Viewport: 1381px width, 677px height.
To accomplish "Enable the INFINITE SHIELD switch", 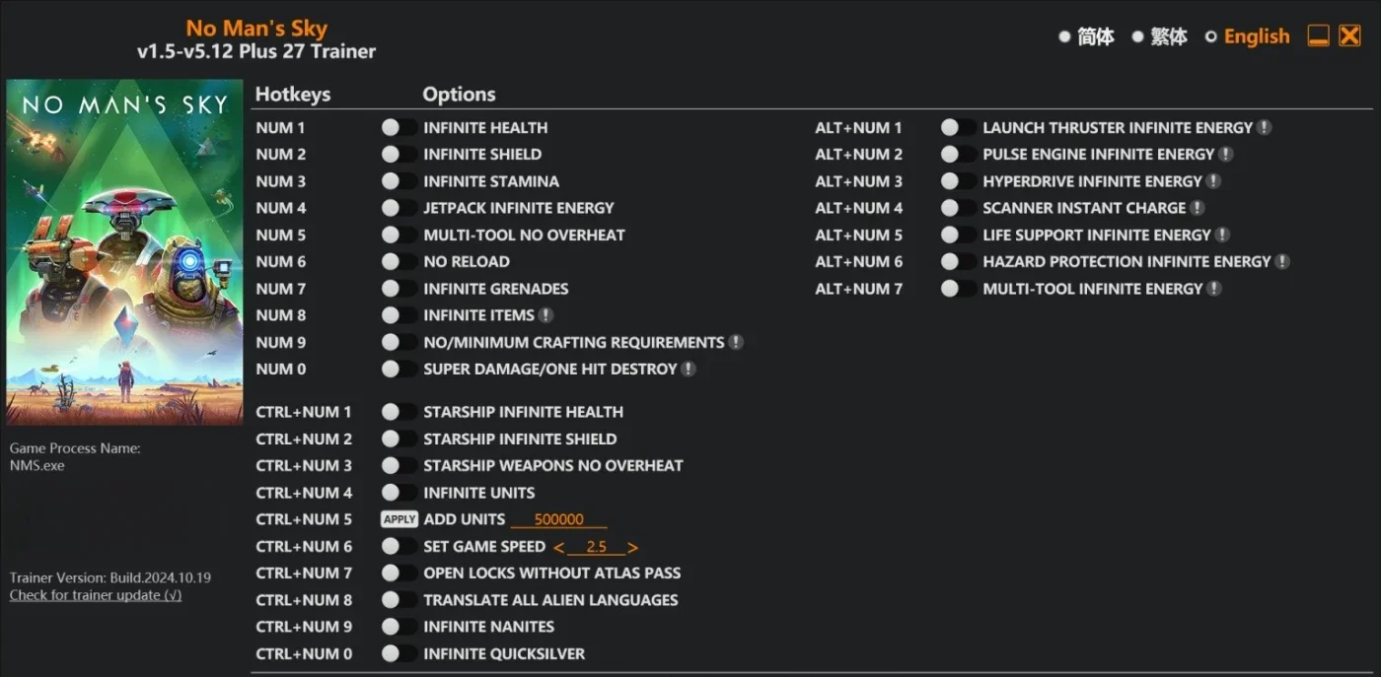I will pyautogui.click(x=400, y=154).
